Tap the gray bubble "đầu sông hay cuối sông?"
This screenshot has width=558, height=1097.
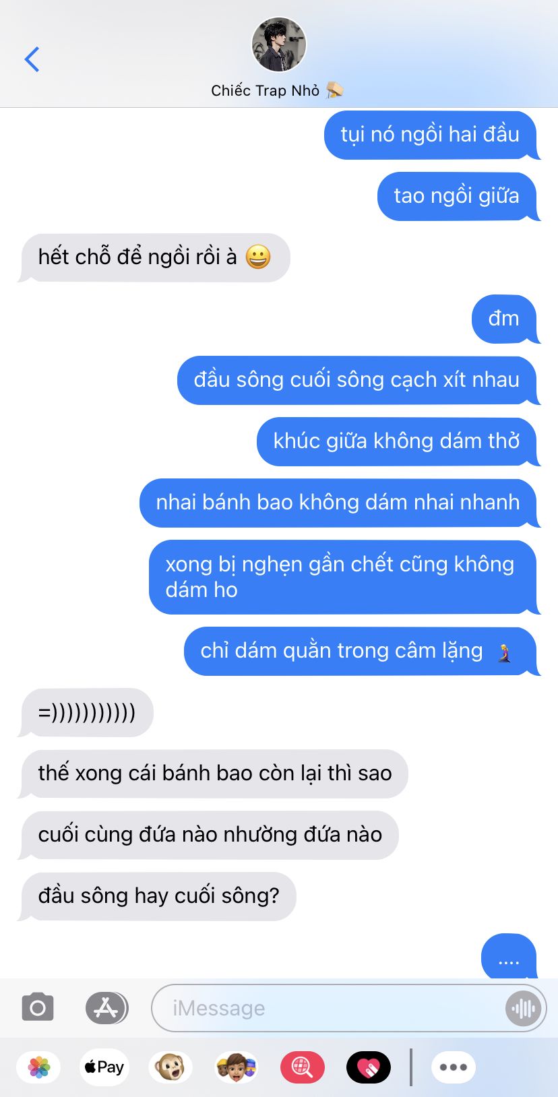point(158,896)
